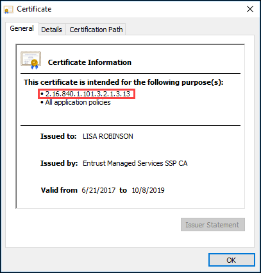Image resolution: width=261 pixels, height=273 pixels.
Task: Click the name LISA ROBINSON
Action: [x=108, y=136]
